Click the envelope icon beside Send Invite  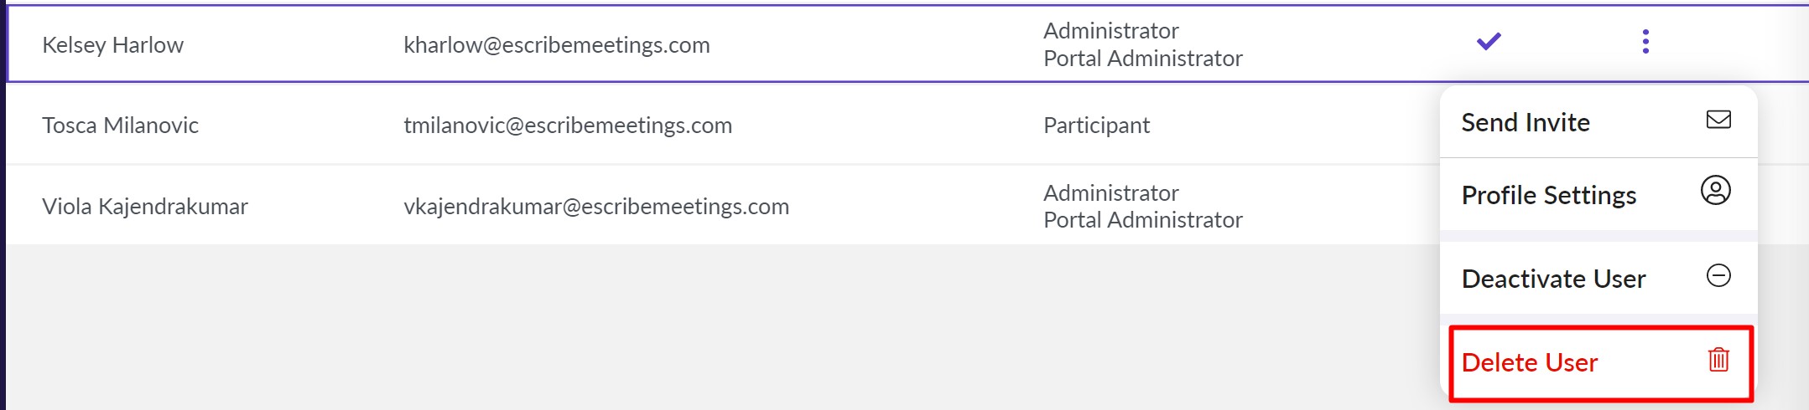point(1718,120)
